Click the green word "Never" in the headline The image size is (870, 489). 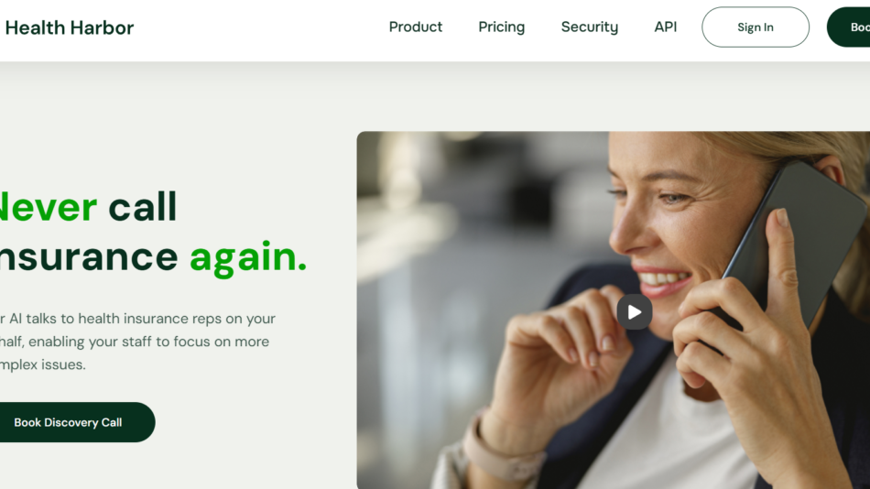click(49, 207)
